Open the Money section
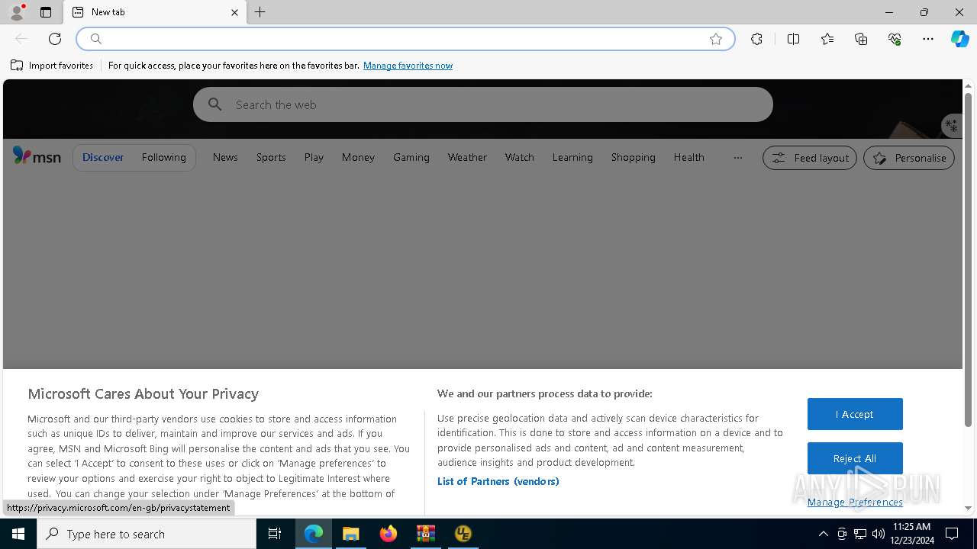 point(358,157)
